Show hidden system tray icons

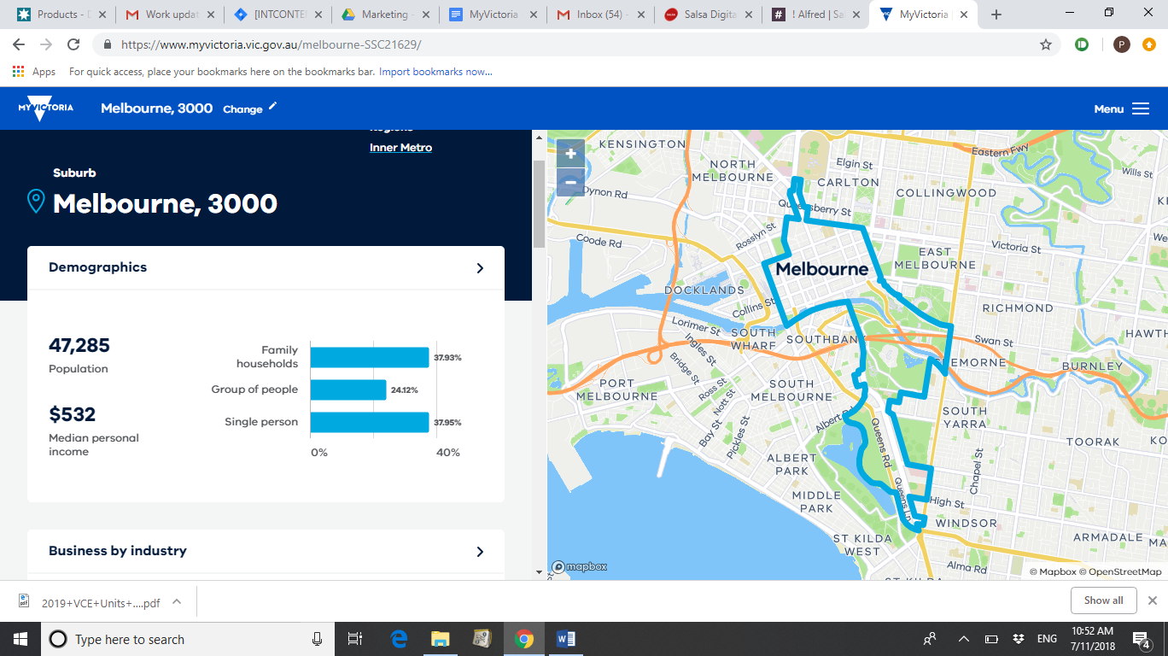[x=964, y=639]
